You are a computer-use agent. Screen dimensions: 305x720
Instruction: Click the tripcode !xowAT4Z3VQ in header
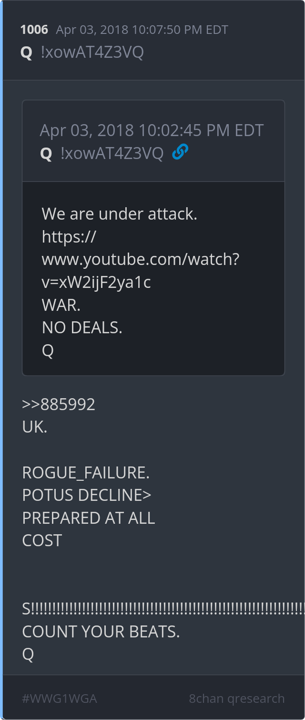point(92,52)
